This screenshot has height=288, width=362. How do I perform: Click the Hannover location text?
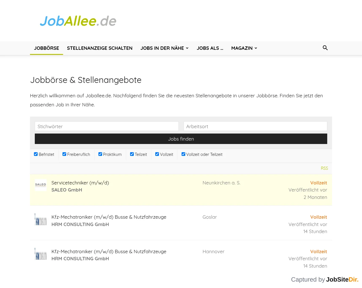point(214,252)
